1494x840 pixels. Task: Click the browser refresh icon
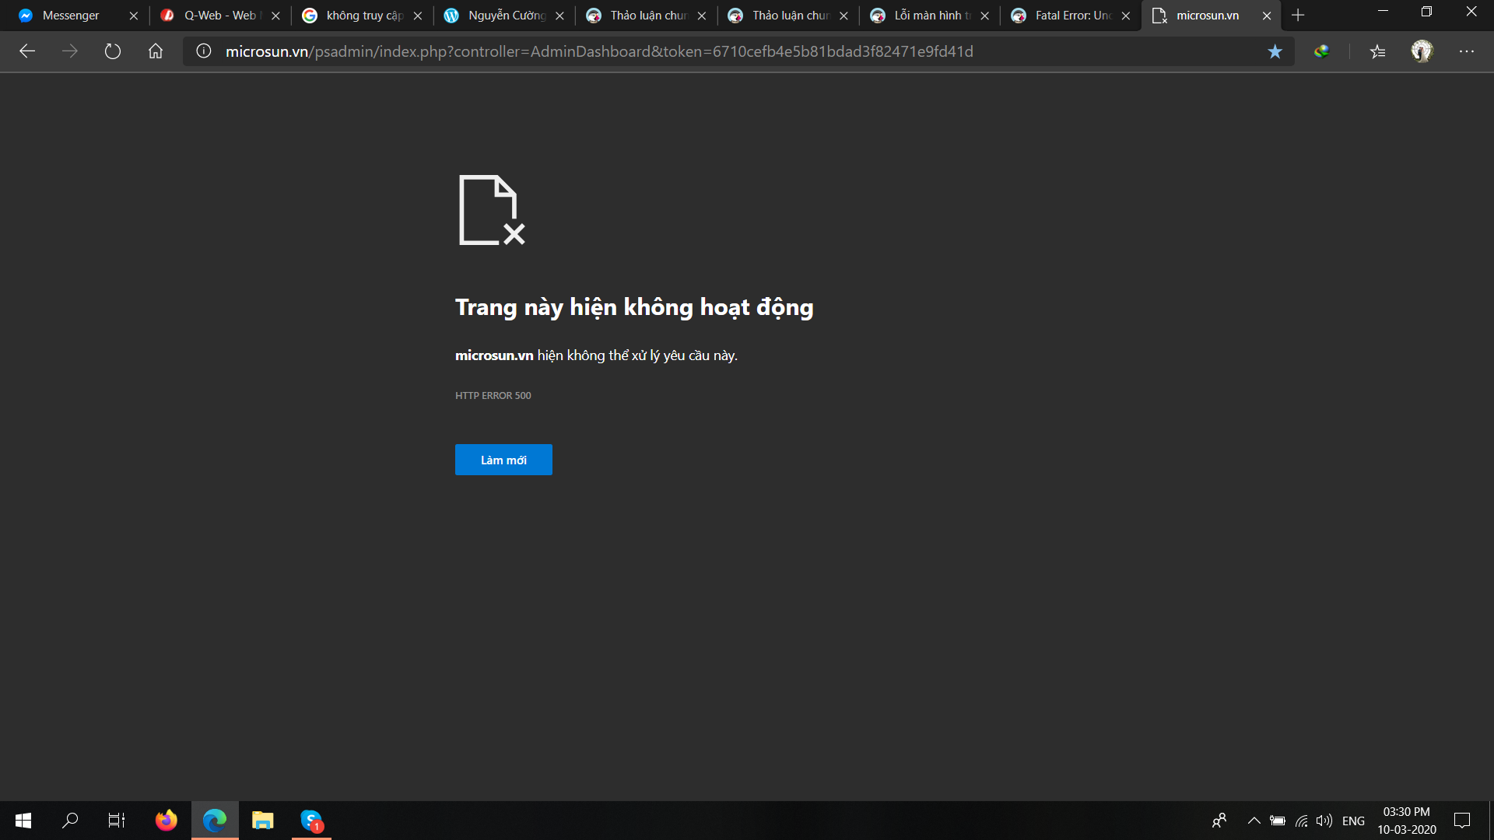(113, 51)
